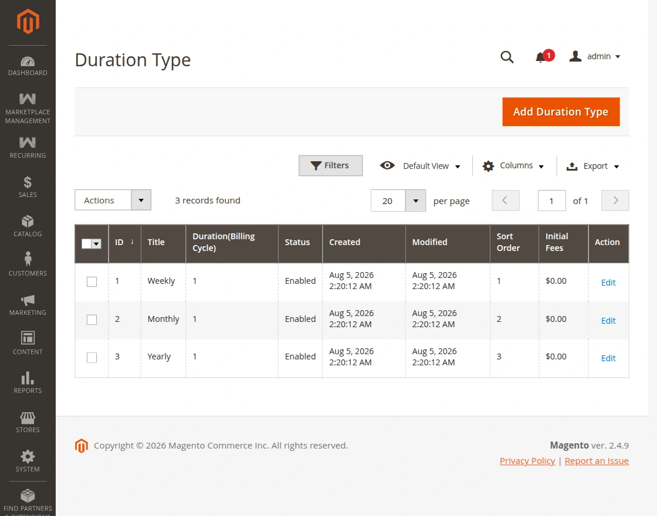Click the page number input field
The image size is (657, 516).
point(551,201)
